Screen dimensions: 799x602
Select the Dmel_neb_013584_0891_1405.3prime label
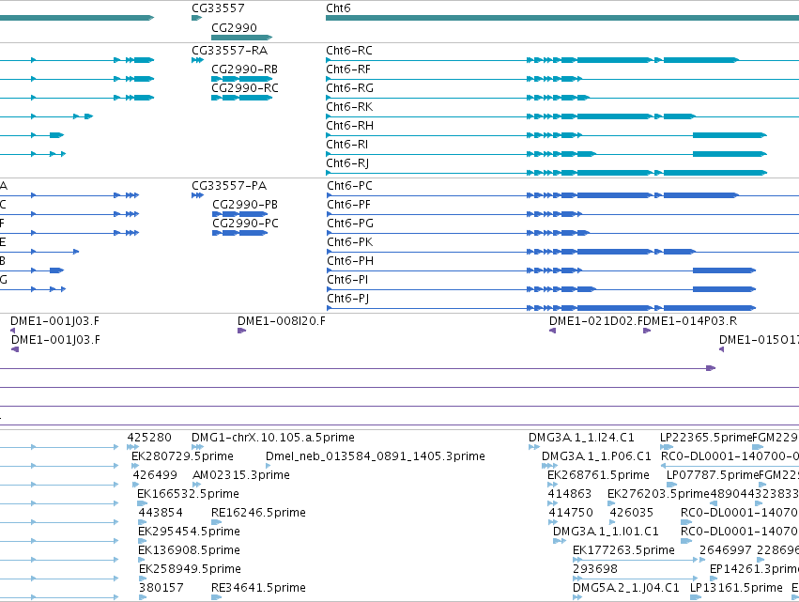(x=376, y=456)
